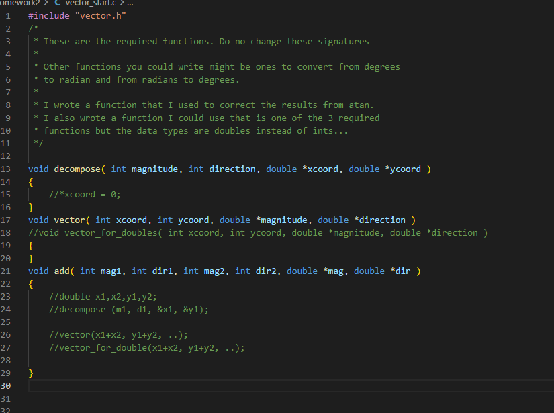Click the magnitude parameter on line 13
Viewport: 554px width, 413px height.
pos(154,169)
